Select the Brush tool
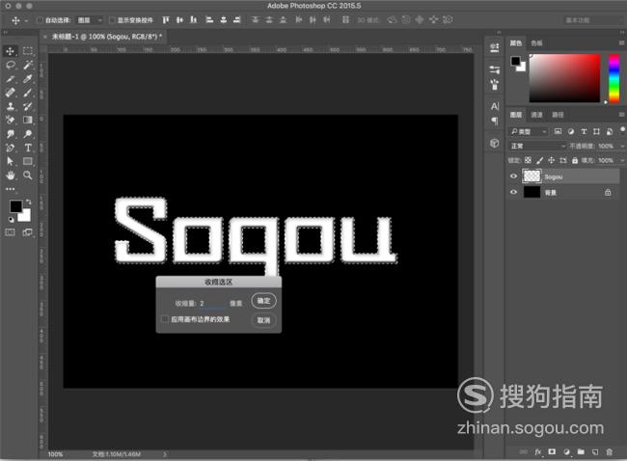Screen dimensions: 627x461 (28, 93)
